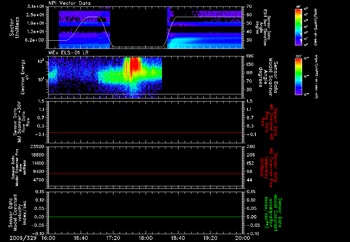350x242 pixels.
Task: Click the '18:00' time axis label
Action: tap(146, 238)
